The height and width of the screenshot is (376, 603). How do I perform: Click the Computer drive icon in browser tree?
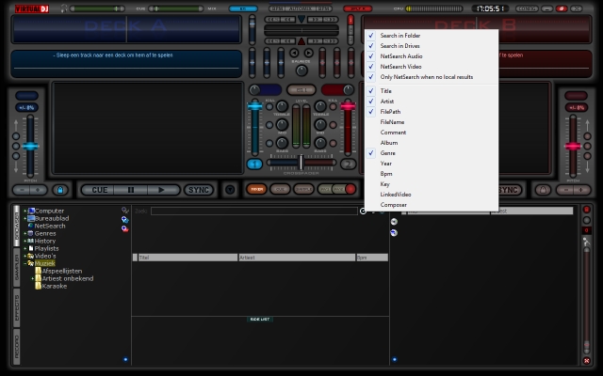click(x=31, y=211)
